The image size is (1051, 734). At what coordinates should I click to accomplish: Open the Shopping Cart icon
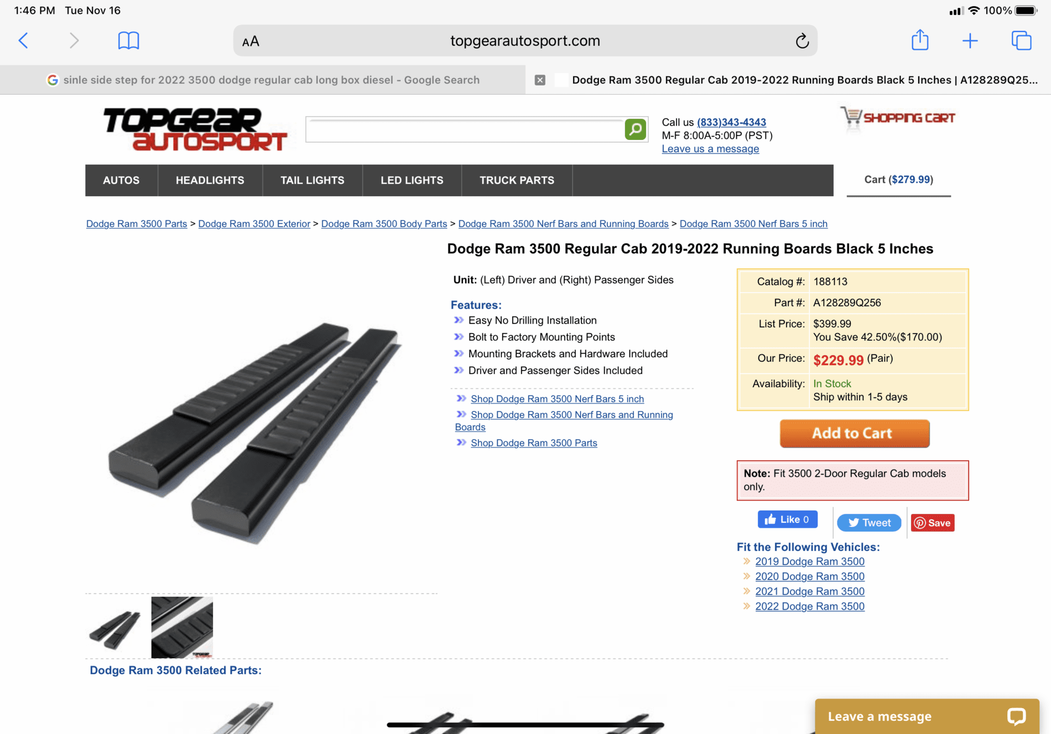[898, 118]
